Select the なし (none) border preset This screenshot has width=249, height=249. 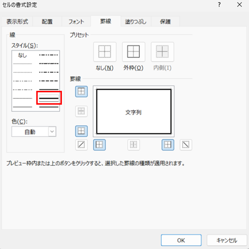point(105,52)
